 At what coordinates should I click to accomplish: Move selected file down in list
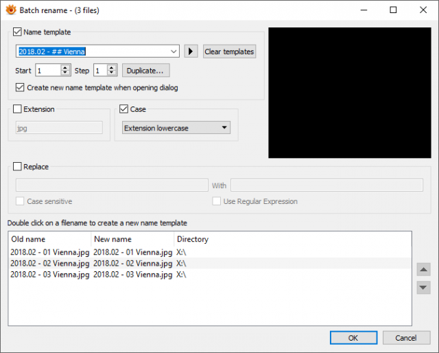423,287
